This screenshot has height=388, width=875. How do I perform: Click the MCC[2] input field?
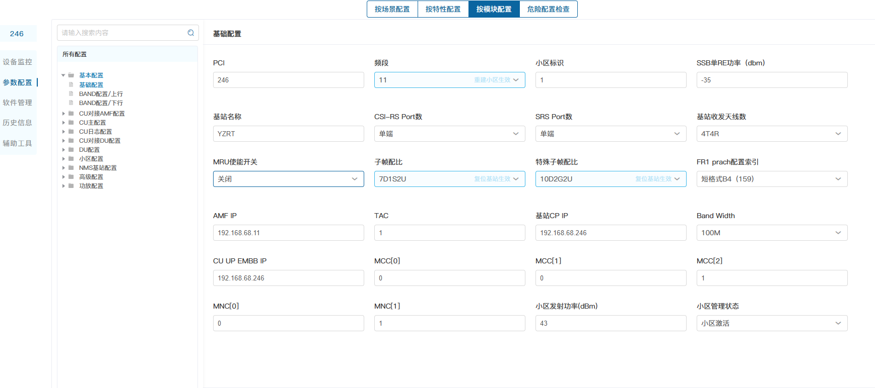point(772,278)
